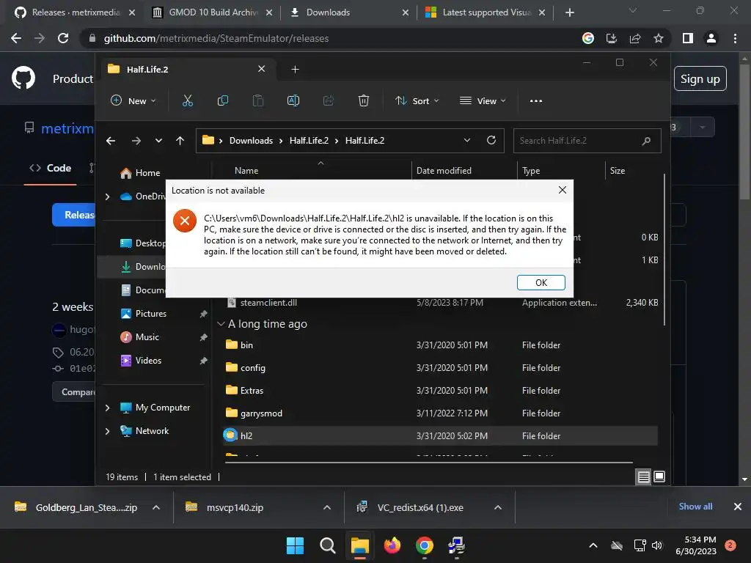Open the View dropdown menu
The width and height of the screenshot is (751, 563).
483,100
